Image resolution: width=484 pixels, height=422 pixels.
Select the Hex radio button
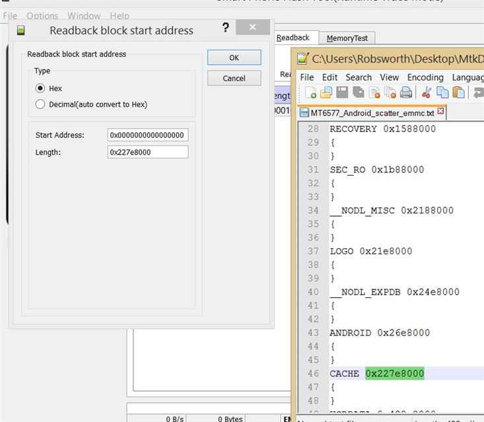[40, 88]
